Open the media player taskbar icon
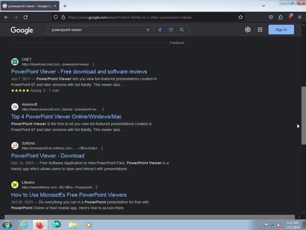Image resolution: width=306 pixels, height=230 pixels. 89,225
